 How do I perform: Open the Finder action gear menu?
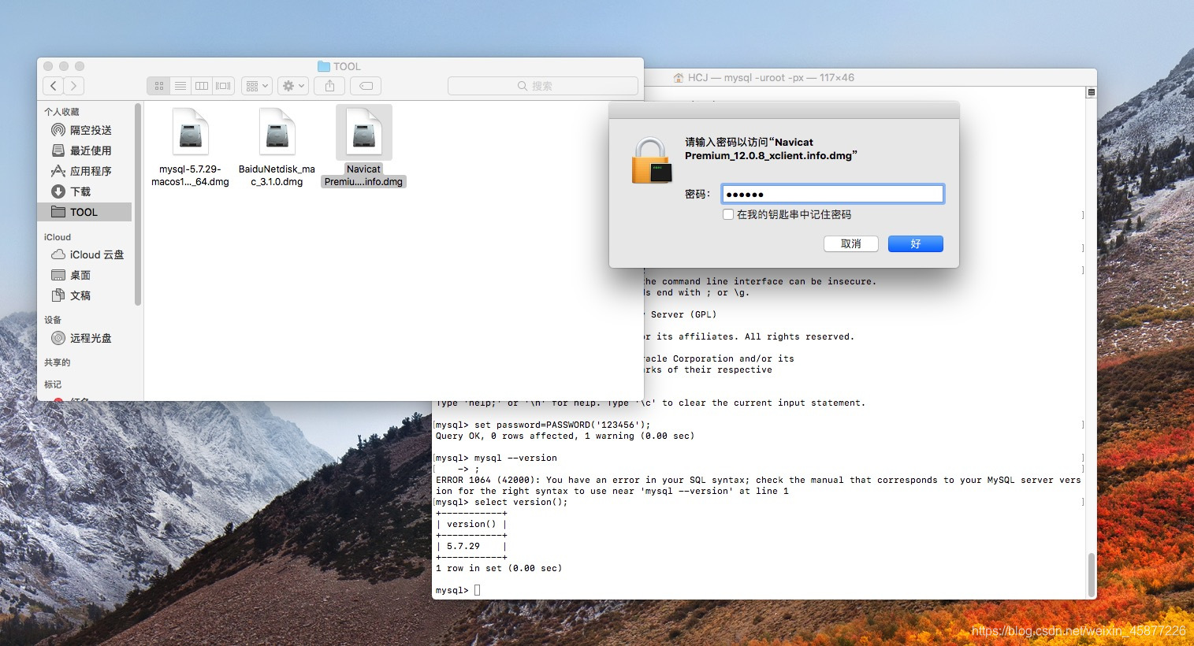click(x=293, y=86)
